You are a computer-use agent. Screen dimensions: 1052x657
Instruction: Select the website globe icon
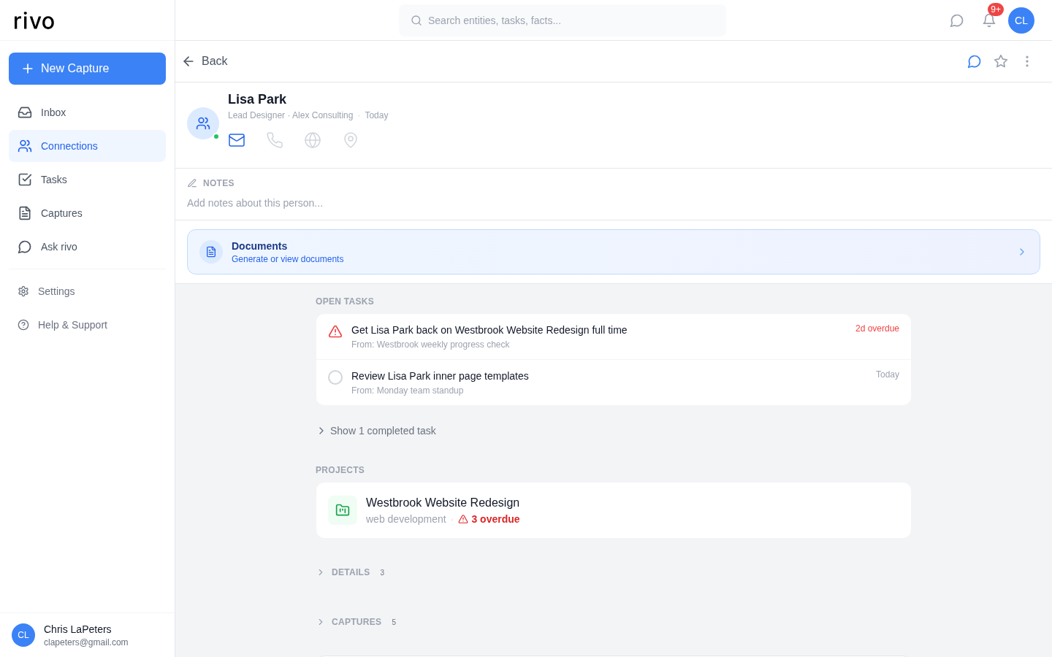pyautogui.click(x=313, y=140)
